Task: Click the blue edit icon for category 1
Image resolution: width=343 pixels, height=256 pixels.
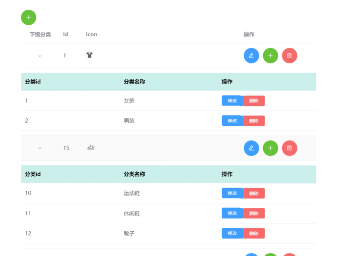Action: (x=251, y=55)
